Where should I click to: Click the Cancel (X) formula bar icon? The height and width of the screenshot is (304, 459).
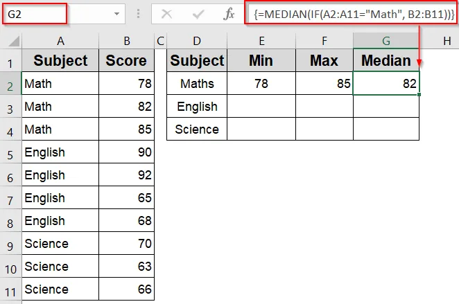point(166,14)
